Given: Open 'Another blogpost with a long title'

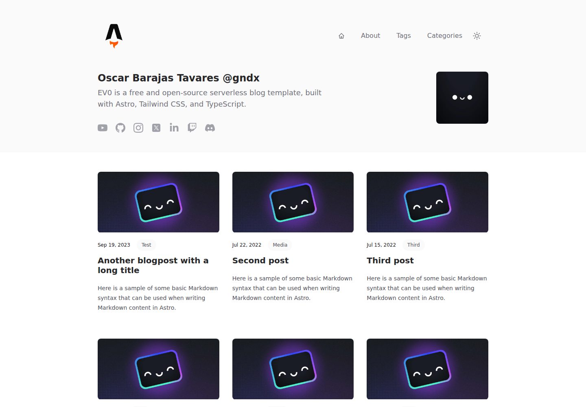Looking at the screenshot, I should pyautogui.click(x=153, y=265).
